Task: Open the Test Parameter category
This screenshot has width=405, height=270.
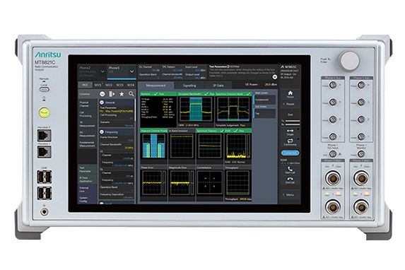Action: pos(88,169)
